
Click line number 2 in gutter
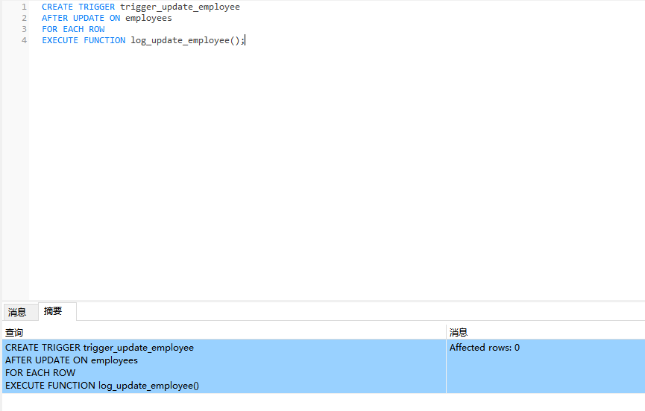coord(25,18)
